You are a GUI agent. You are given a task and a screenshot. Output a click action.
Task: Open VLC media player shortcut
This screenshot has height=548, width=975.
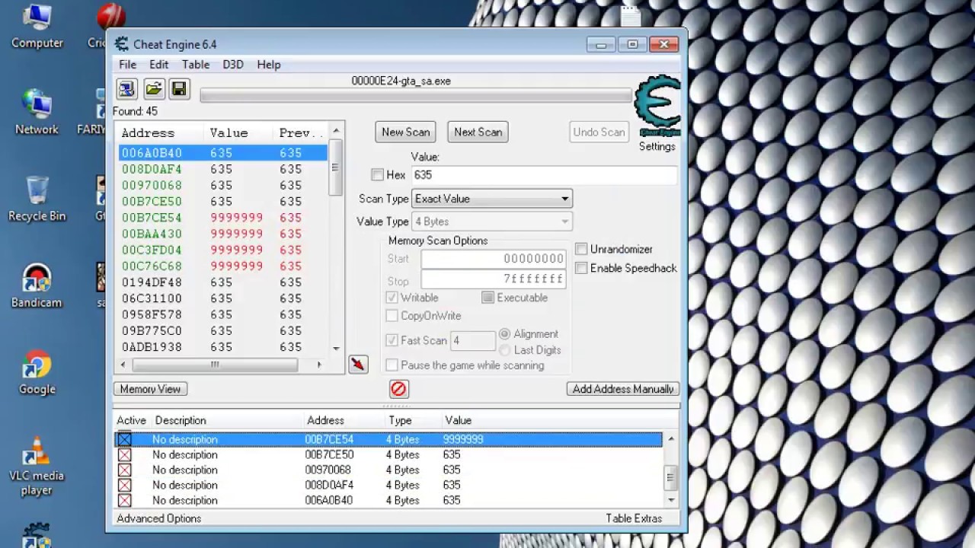37,467
